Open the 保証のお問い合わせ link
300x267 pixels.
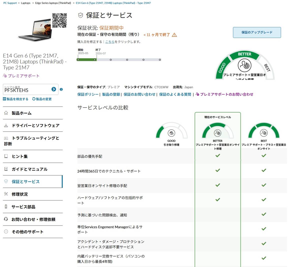pyautogui.click(x=139, y=94)
